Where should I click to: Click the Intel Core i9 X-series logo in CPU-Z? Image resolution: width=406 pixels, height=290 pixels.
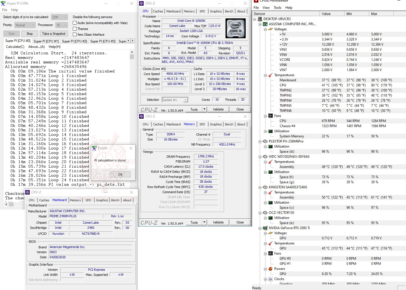click(235, 28)
